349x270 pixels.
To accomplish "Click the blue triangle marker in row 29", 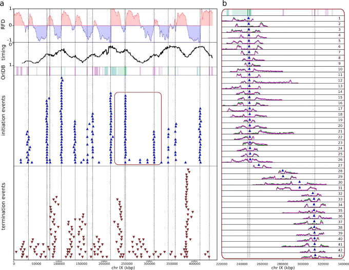I will (283, 176).
